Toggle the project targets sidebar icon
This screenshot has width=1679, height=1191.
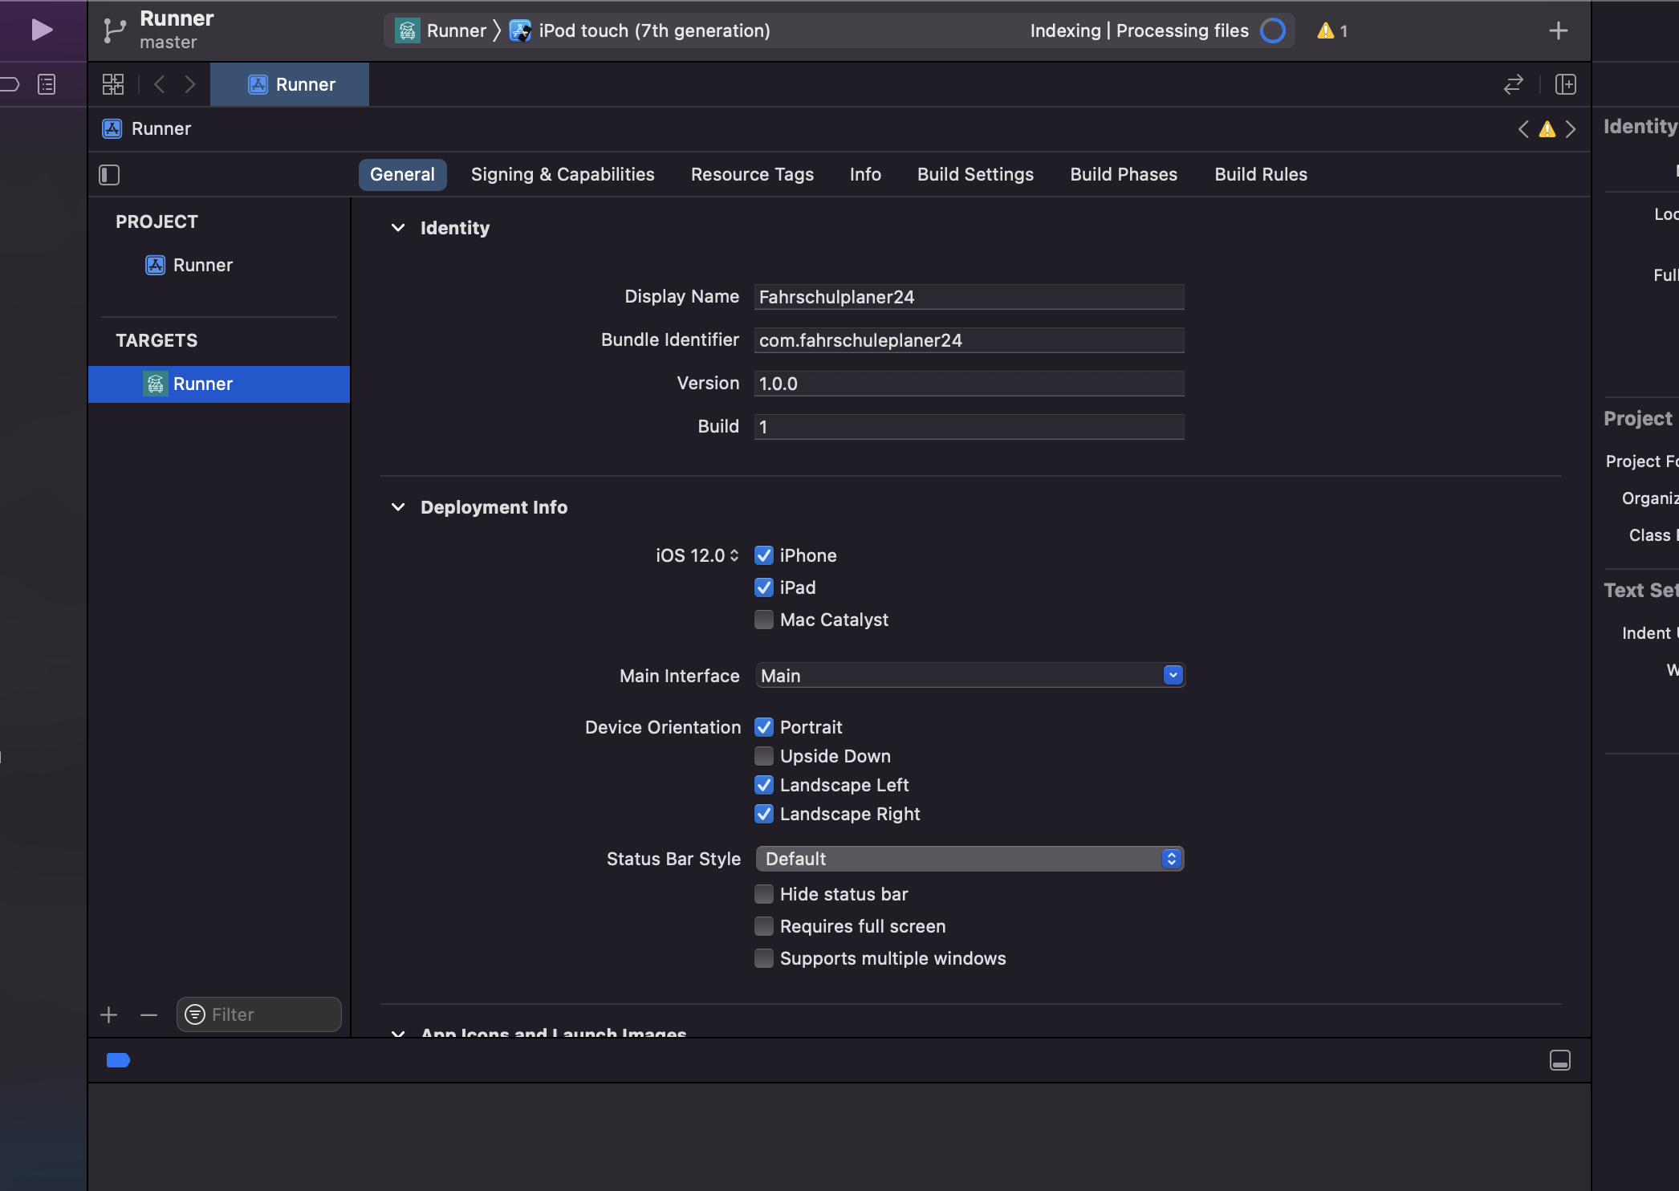coord(109,175)
